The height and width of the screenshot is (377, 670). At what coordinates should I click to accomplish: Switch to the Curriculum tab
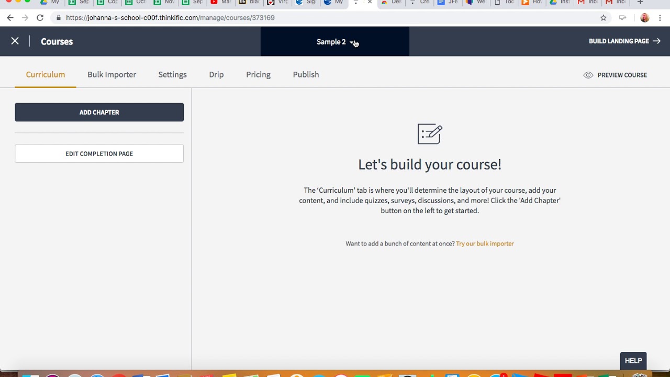tap(46, 74)
